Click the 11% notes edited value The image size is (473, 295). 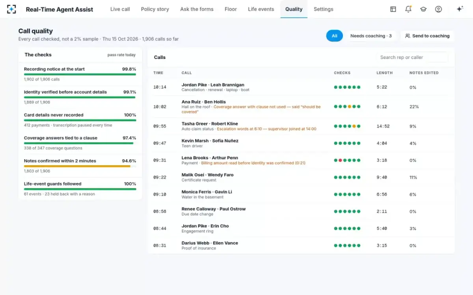tap(413, 177)
